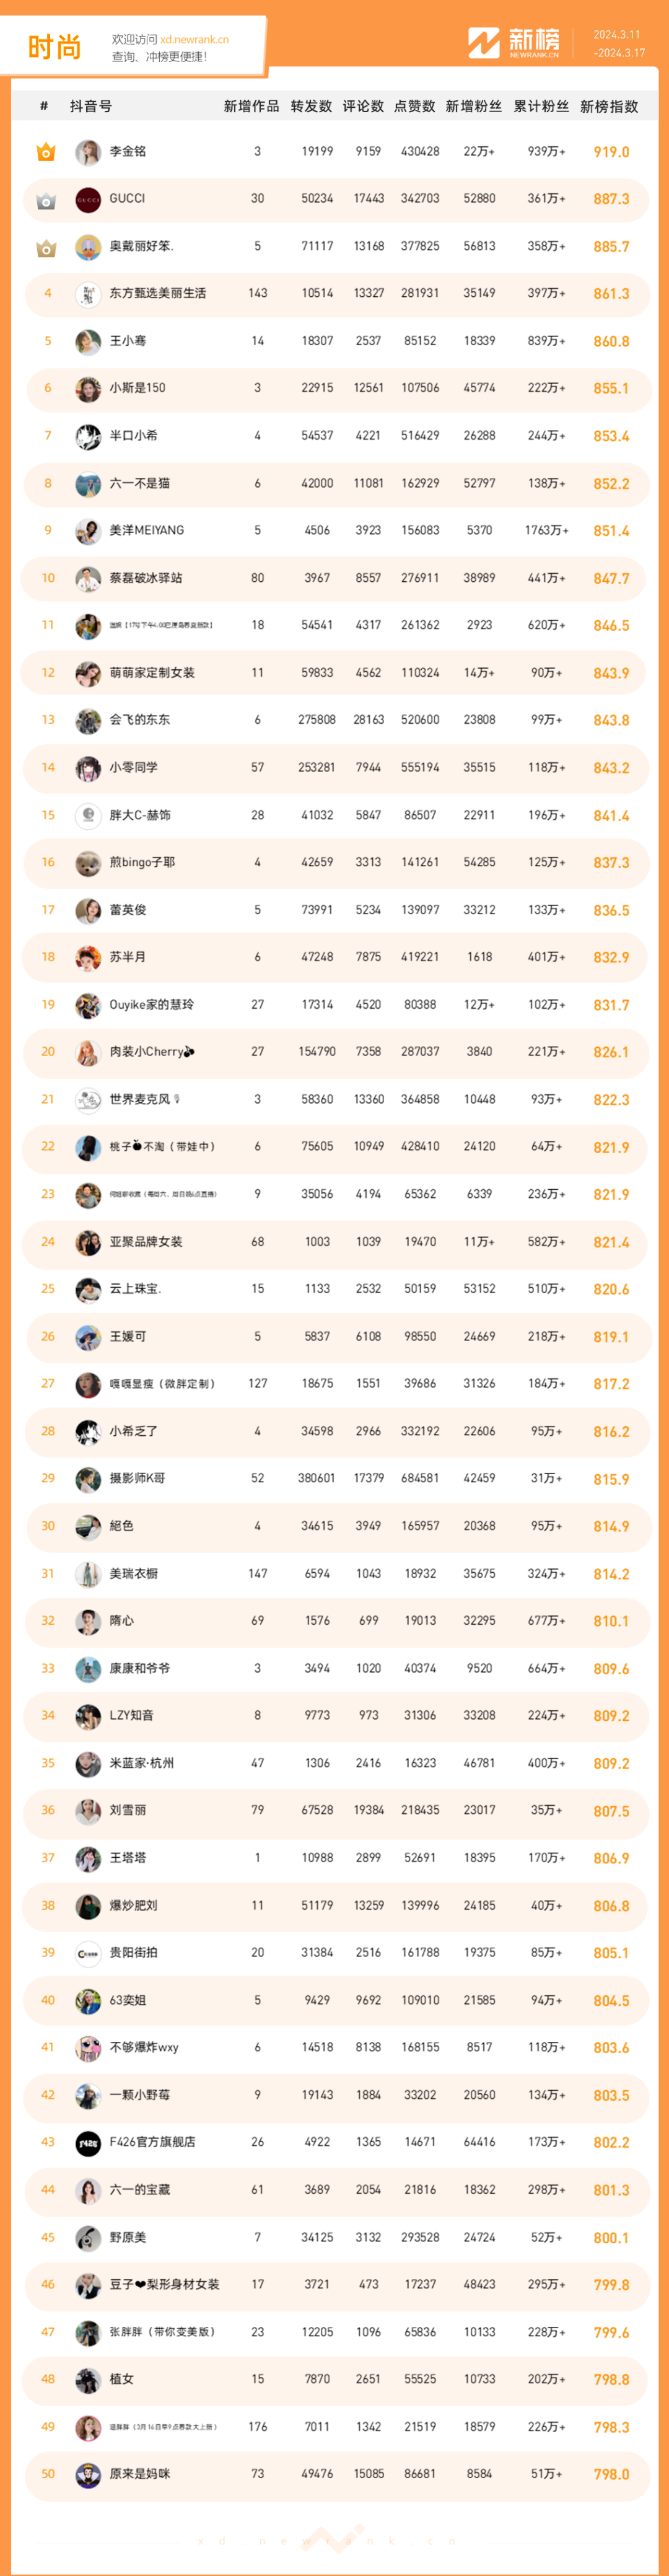
Task: Select the 新增粉丝 column header
Action: (474, 106)
